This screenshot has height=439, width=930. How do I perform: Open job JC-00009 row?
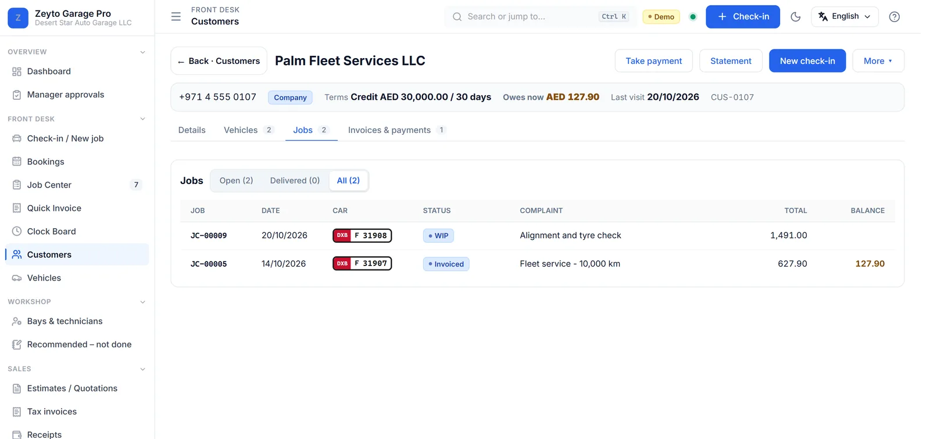tap(538, 236)
